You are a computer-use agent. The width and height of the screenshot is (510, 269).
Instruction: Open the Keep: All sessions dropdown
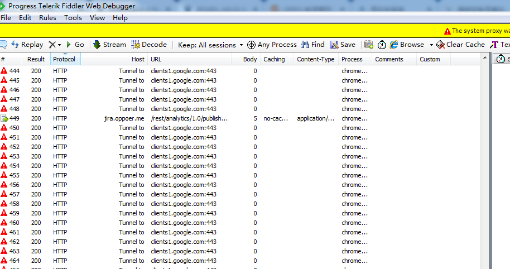click(210, 45)
